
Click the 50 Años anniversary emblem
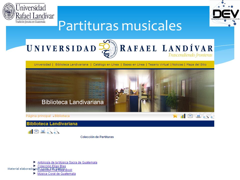(108, 49)
